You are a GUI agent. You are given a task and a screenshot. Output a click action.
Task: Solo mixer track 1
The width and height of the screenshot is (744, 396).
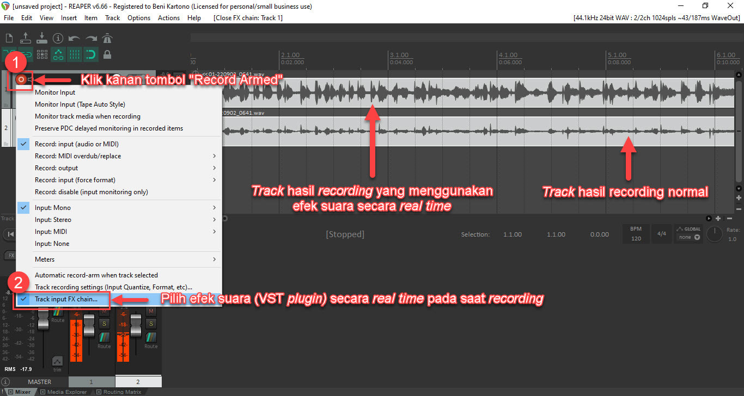point(104,324)
